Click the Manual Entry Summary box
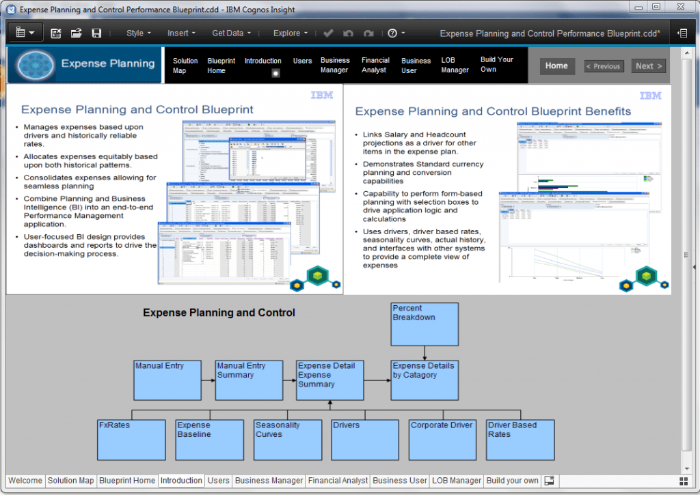Image resolution: width=700 pixels, height=495 pixels. tap(249, 380)
